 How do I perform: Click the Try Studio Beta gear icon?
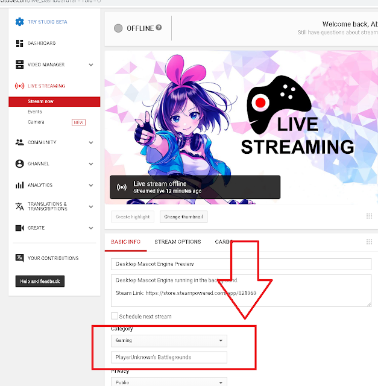click(19, 22)
